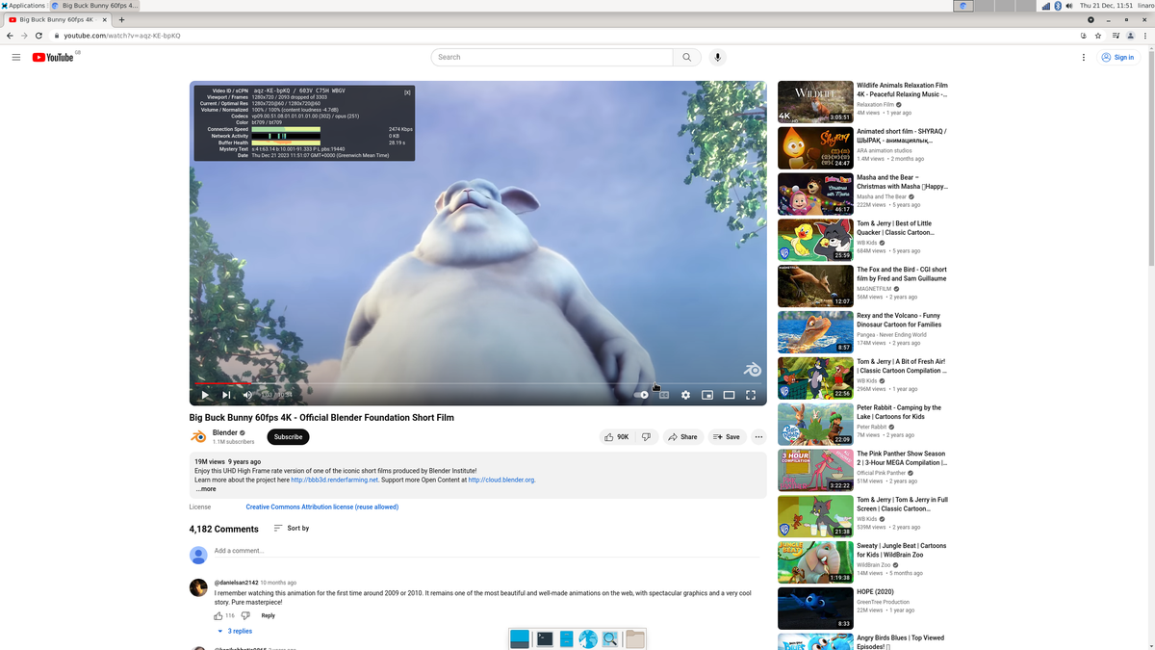Screen dimensions: 1155x650
Task: Open the cloud.blender.org link
Action: tap(501, 480)
